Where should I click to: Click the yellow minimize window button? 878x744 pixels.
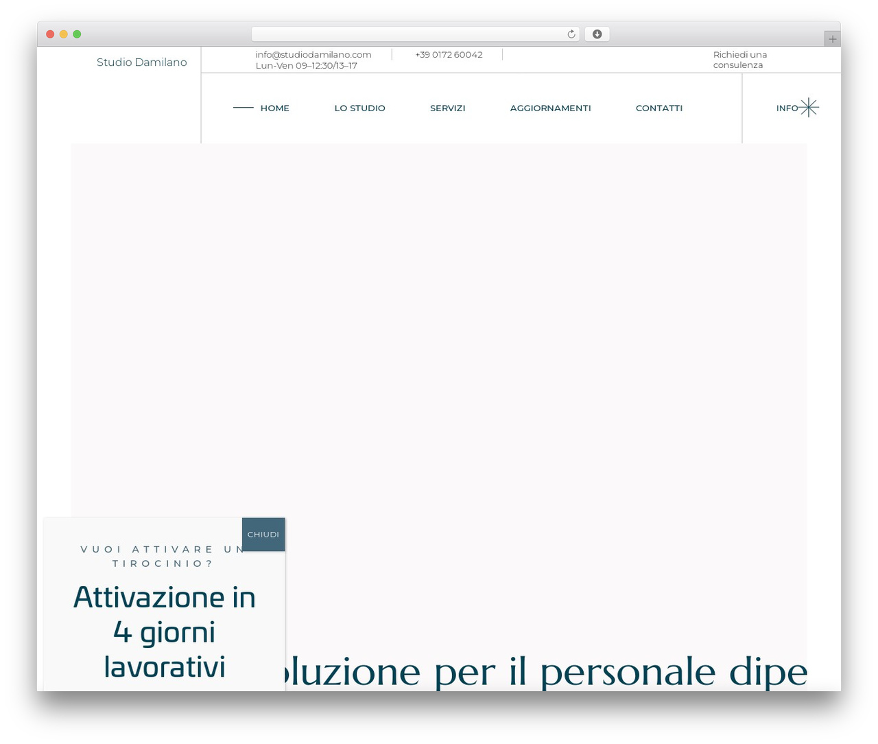coord(63,34)
